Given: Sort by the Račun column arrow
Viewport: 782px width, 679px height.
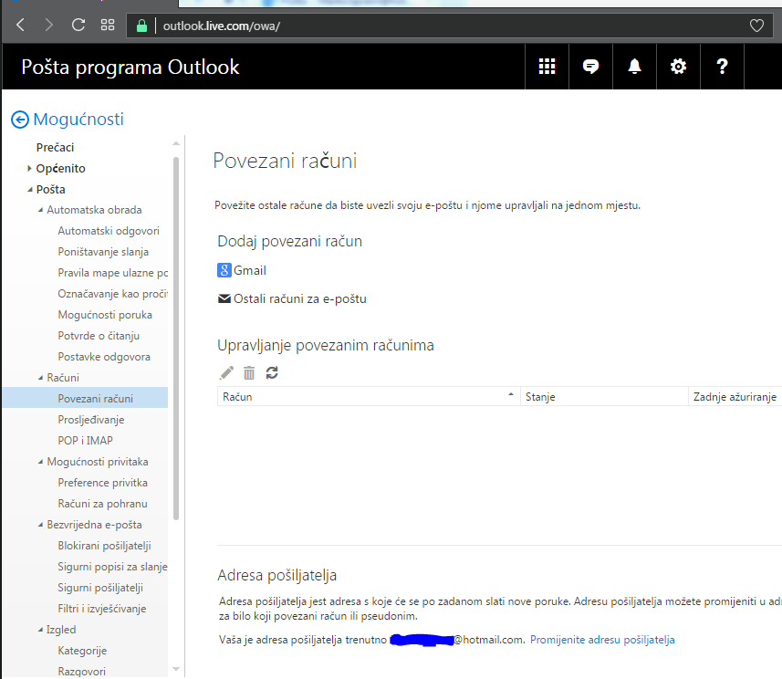Looking at the screenshot, I should [x=511, y=394].
